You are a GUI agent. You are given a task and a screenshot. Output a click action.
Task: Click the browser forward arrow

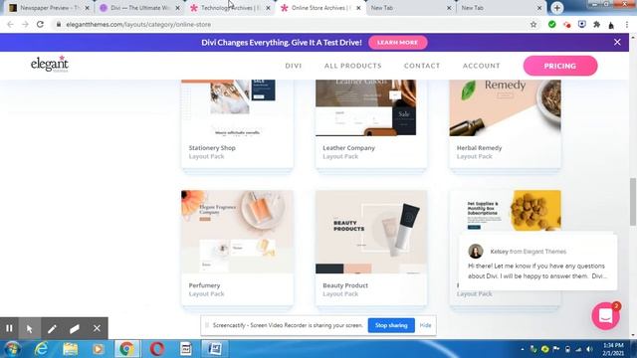25,24
